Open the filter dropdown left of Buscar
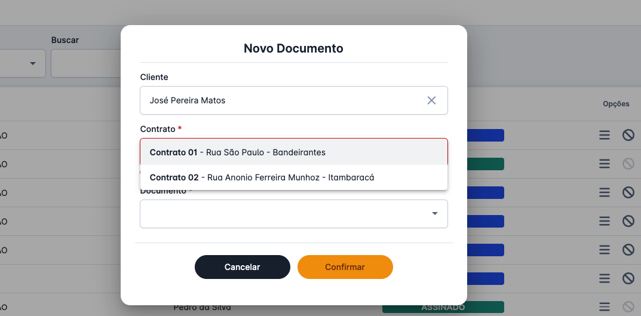The height and width of the screenshot is (316, 641). pyautogui.click(x=24, y=63)
